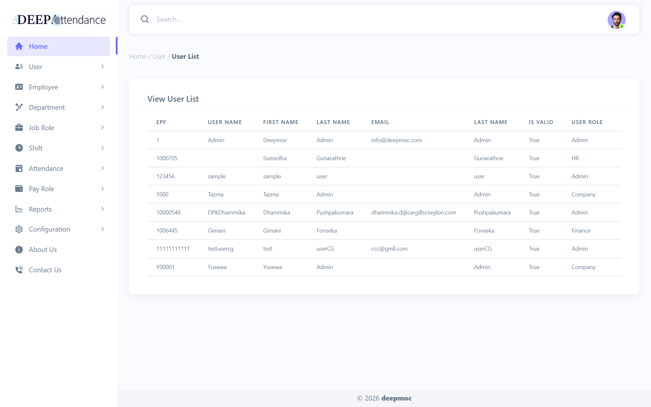Click the EPF column header
The height and width of the screenshot is (407, 651).
pyautogui.click(x=161, y=122)
